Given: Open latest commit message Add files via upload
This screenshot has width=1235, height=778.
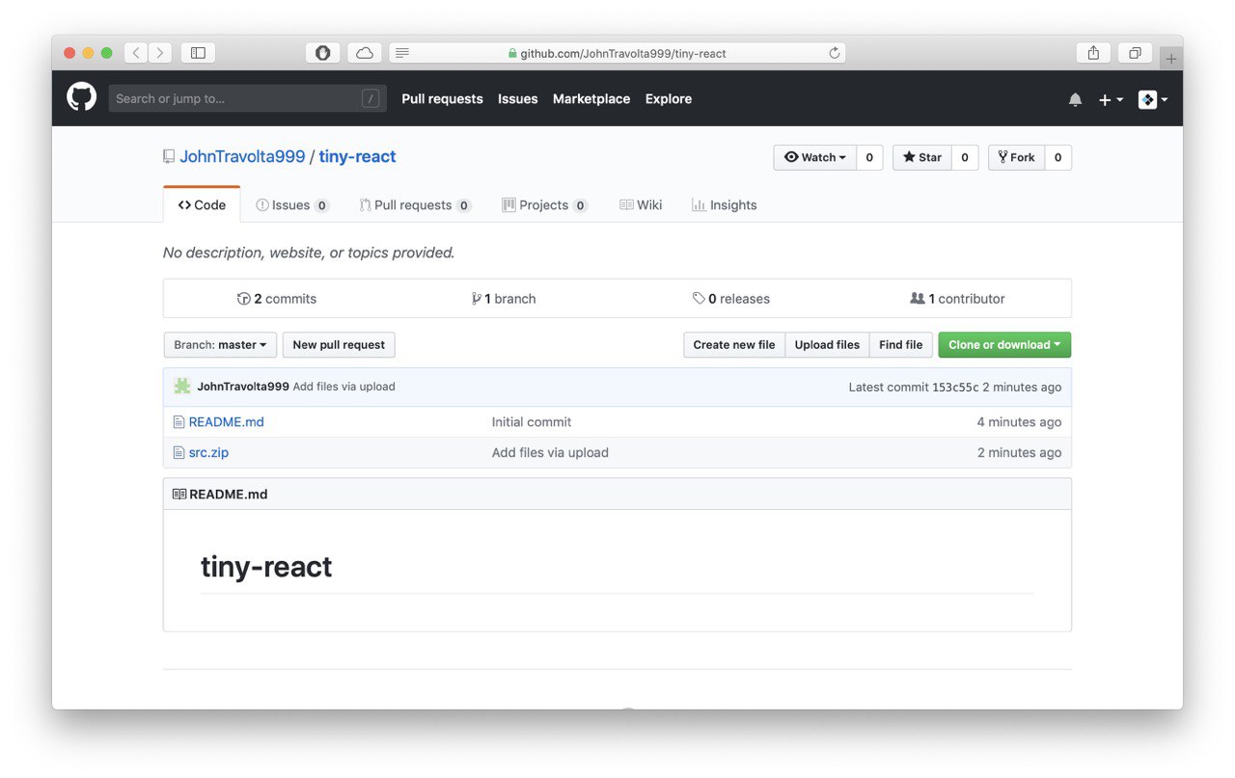Looking at the screenshot, I should 343,387.
